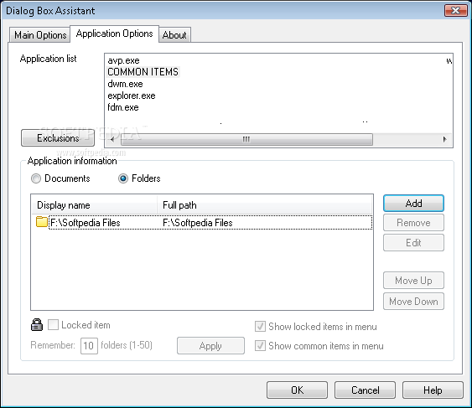Image resolution: width=472 pixels, height=408 pixels.
Task: Click the application list scrollbar right arrow
Action: 445,139
